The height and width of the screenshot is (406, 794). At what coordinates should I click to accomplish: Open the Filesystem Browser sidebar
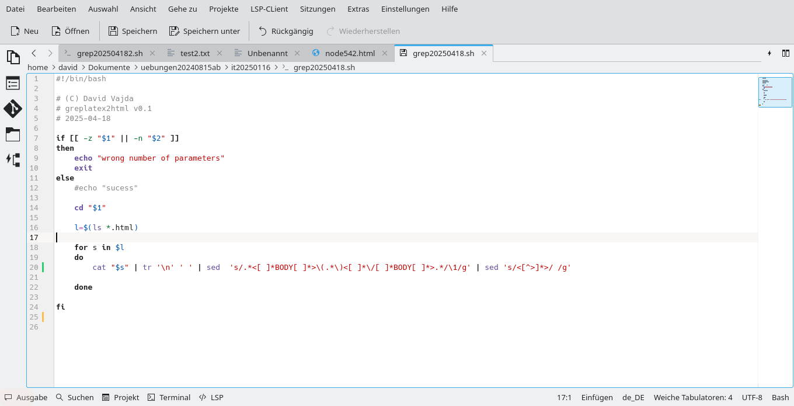click(x=12, y=134)
